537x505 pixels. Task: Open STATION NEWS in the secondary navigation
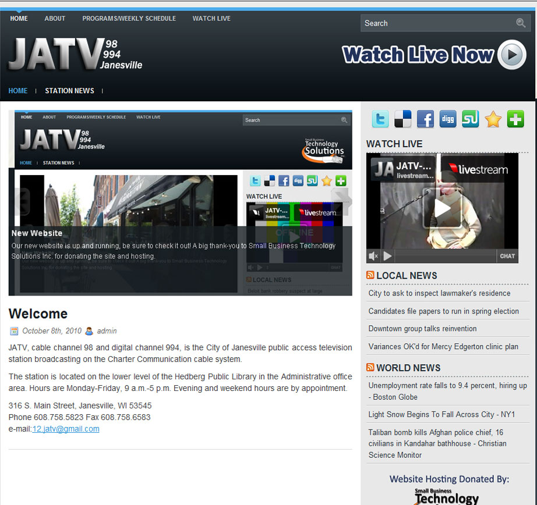click(x=69, y=91)
